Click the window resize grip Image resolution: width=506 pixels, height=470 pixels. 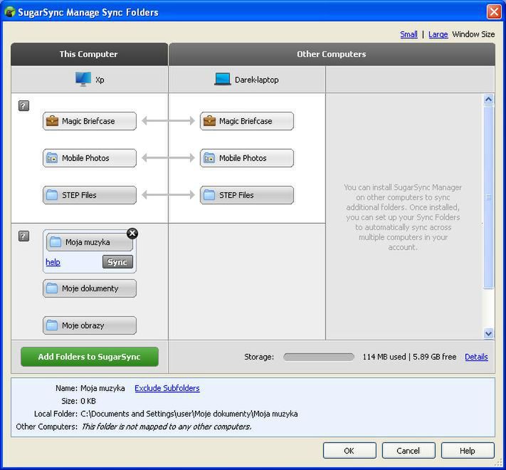[498, 463]
